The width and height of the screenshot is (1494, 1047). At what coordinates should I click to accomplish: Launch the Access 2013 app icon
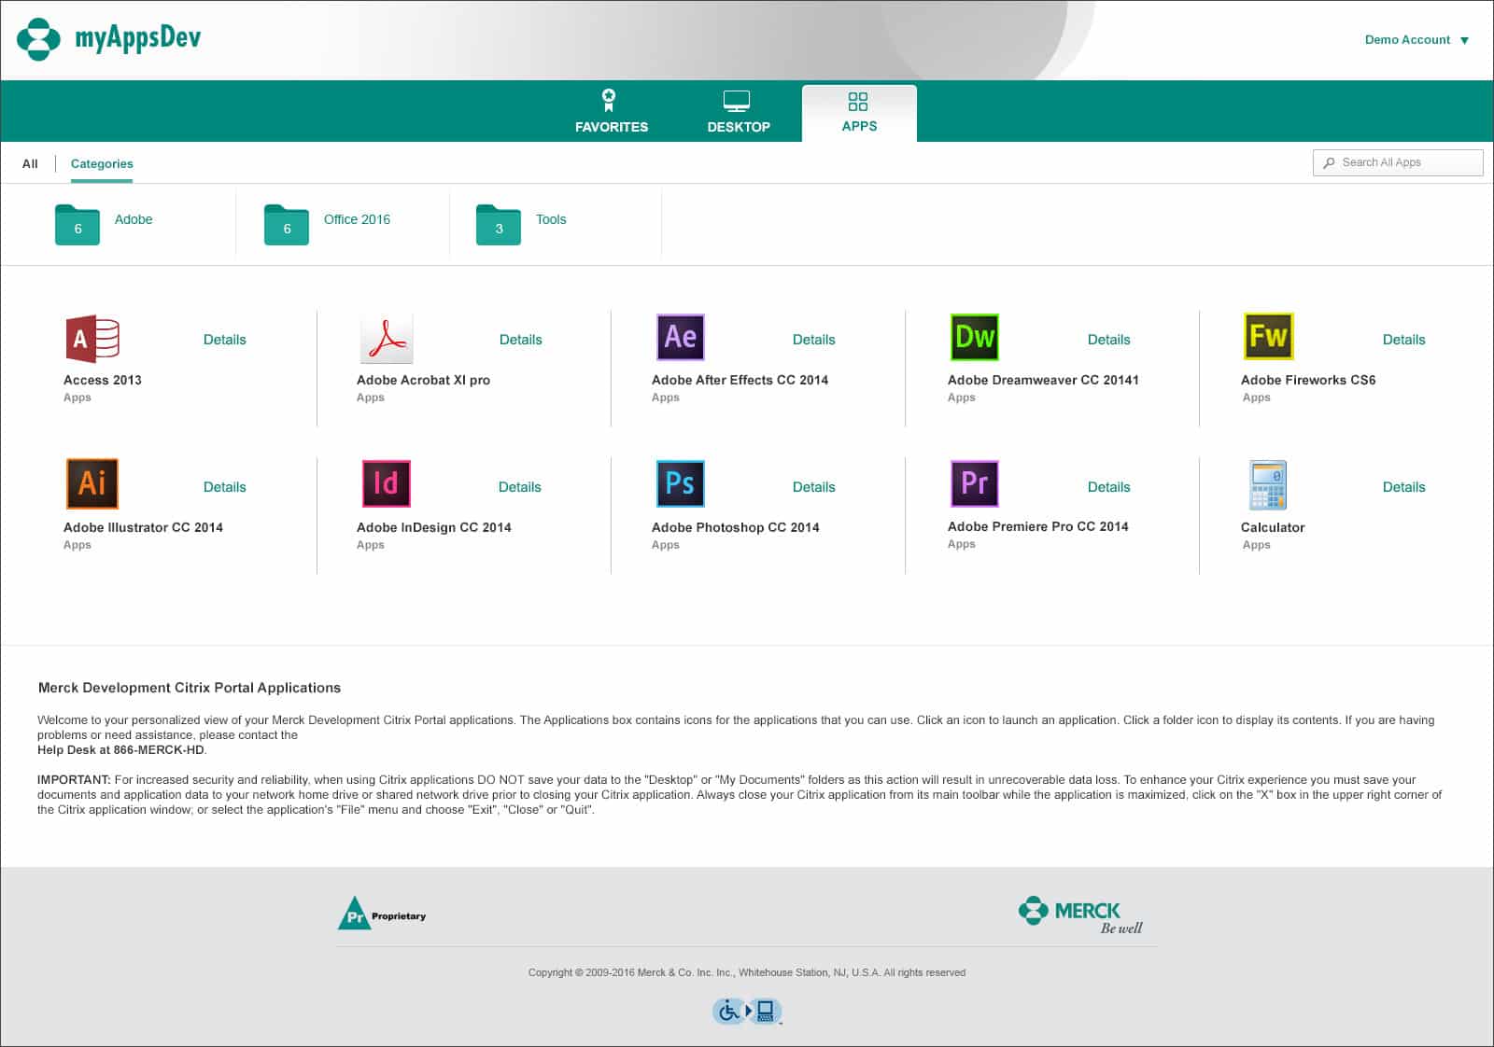[x=92, y=338]
